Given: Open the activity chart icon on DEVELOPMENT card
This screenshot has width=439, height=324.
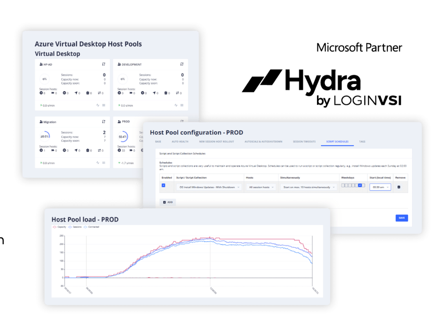Looking at the screenshot, I should pyautogui.click(x=176, y=105).
